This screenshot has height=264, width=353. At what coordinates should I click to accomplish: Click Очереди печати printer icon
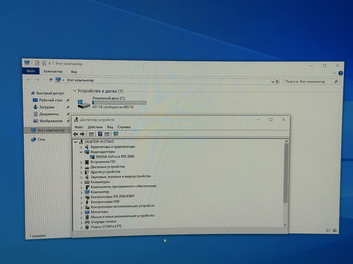[x=87, y=222]
